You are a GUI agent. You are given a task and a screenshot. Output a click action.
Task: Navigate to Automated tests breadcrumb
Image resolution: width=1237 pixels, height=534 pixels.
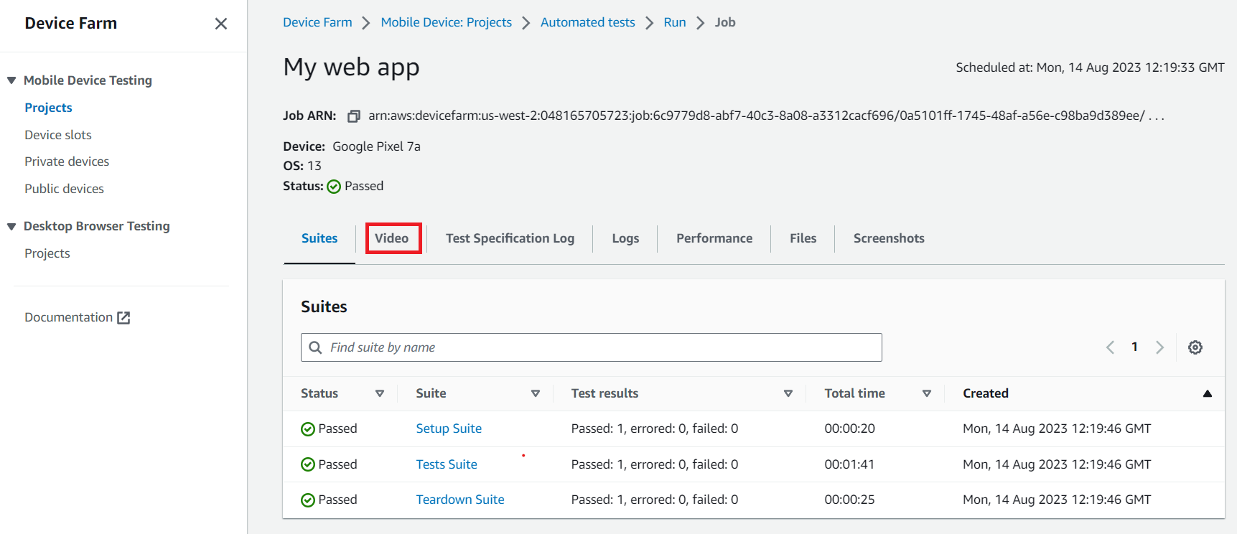tap(587, 22)
